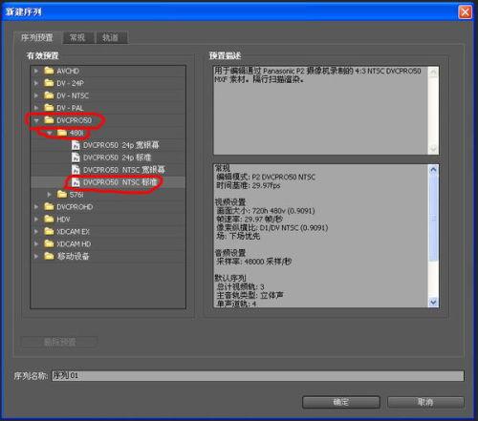This screenshot has width=478, height=421.
Task: Open the 轨道 tab
Action: click(111, 37)
